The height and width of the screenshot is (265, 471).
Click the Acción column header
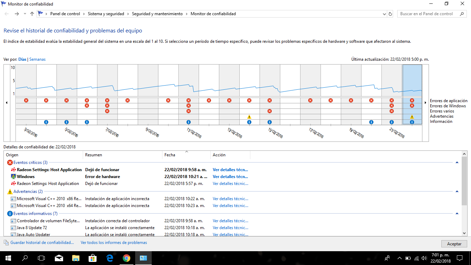(230, 155)
